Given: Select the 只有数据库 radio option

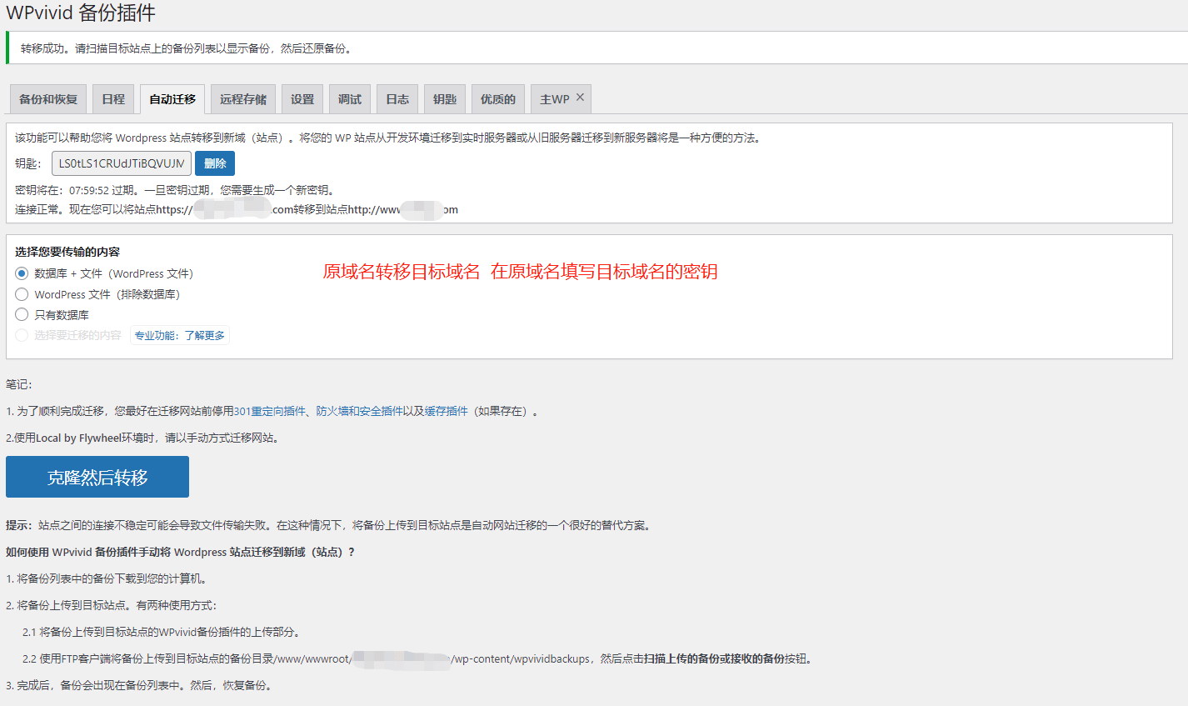Looking at the screenshot, I should (22, 314).
